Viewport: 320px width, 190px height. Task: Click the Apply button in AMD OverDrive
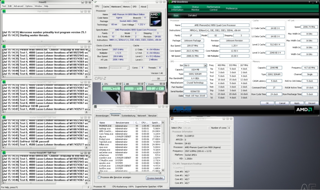[297, 103]
